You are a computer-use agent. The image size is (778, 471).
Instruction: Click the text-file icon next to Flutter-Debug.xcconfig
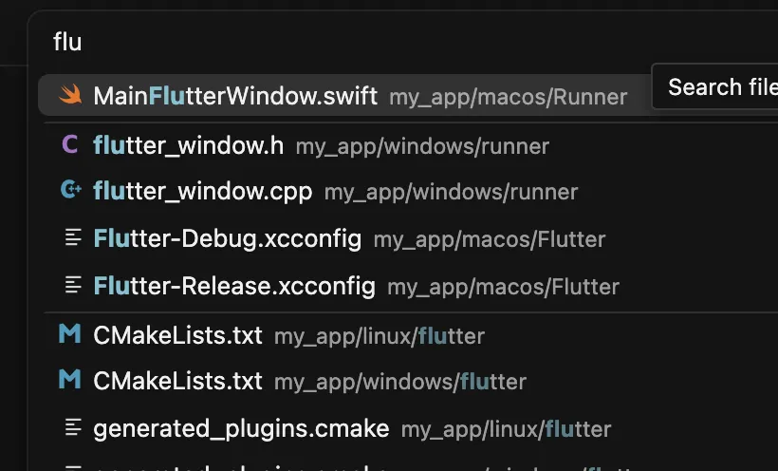tap(73, 237)
